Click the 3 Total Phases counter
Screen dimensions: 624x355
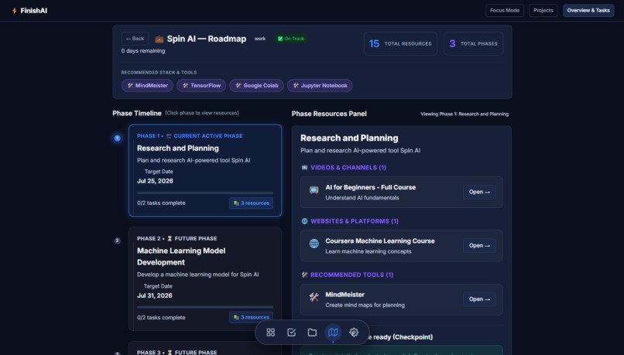(473, 44)
